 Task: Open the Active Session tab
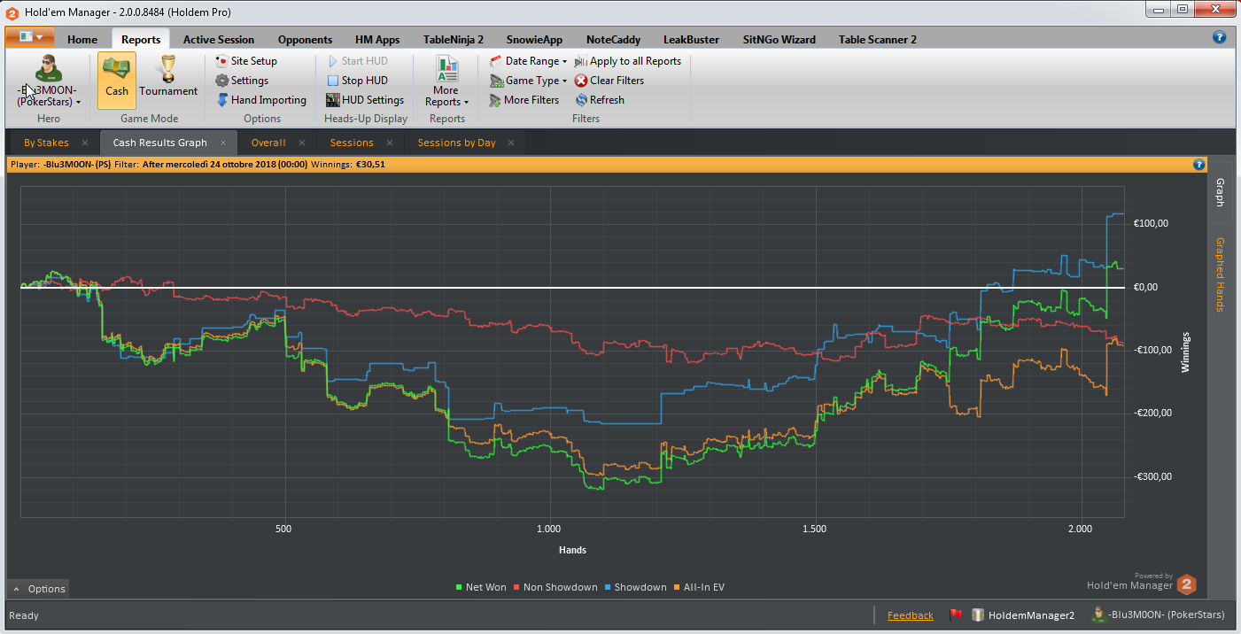click(x=219, y=39)
